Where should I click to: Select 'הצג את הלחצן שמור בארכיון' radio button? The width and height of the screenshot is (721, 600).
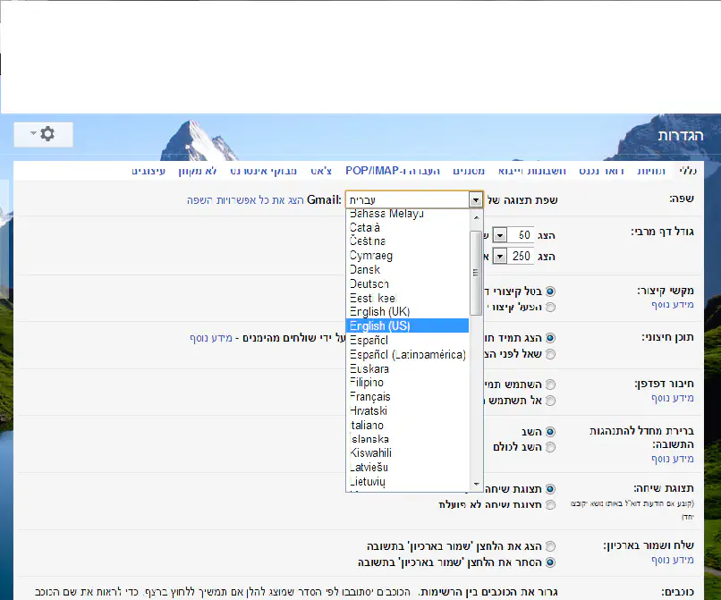click(x=550, y=545)
